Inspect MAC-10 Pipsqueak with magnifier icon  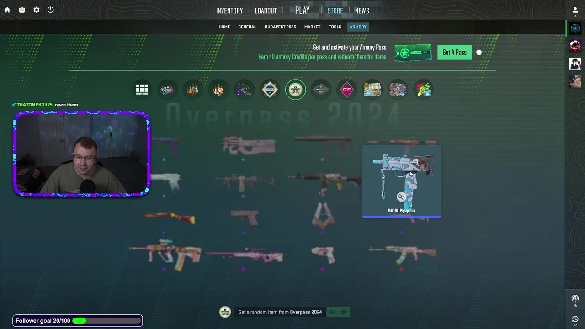tap(401, 197)
